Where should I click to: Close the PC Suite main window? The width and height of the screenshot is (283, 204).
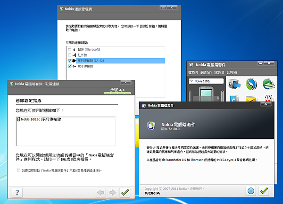[269, 63]
